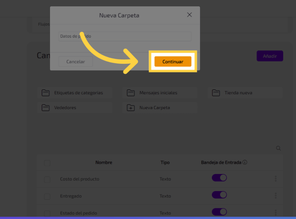Click the search magnifier icon above table

click(x=278, y=148)
